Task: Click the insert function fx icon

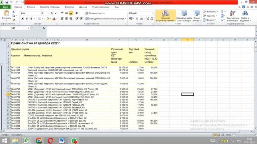Action: pyautogui.click(x=44, y=28)
